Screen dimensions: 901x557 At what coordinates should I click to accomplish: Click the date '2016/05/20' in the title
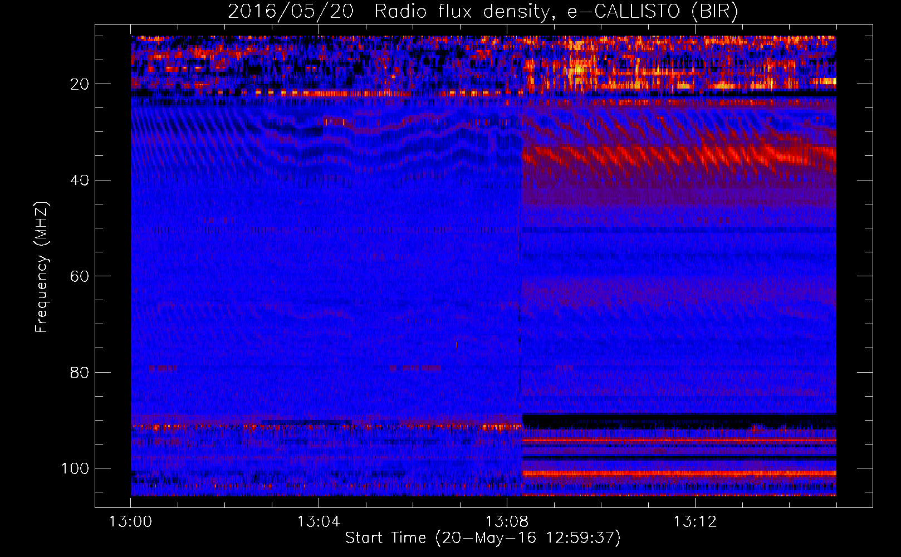291,12
